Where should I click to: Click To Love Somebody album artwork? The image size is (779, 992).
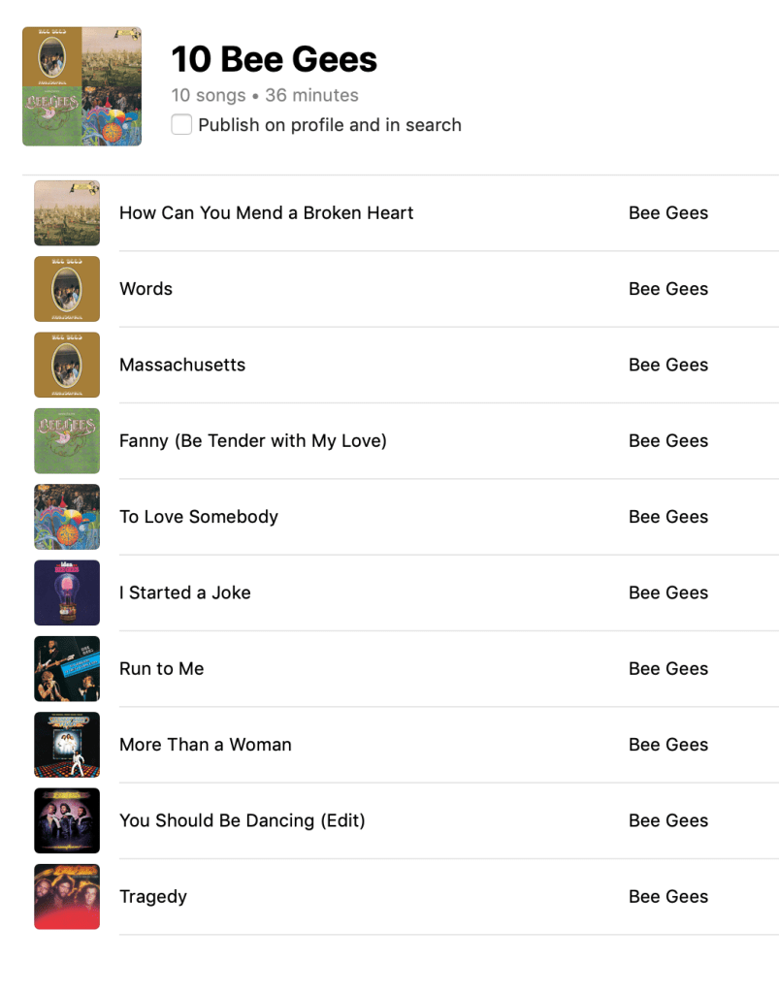pos(67,517)
